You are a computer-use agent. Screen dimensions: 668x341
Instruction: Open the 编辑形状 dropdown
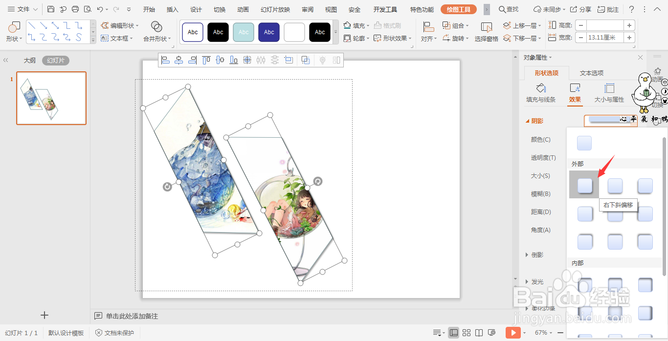tap(120, 25)
